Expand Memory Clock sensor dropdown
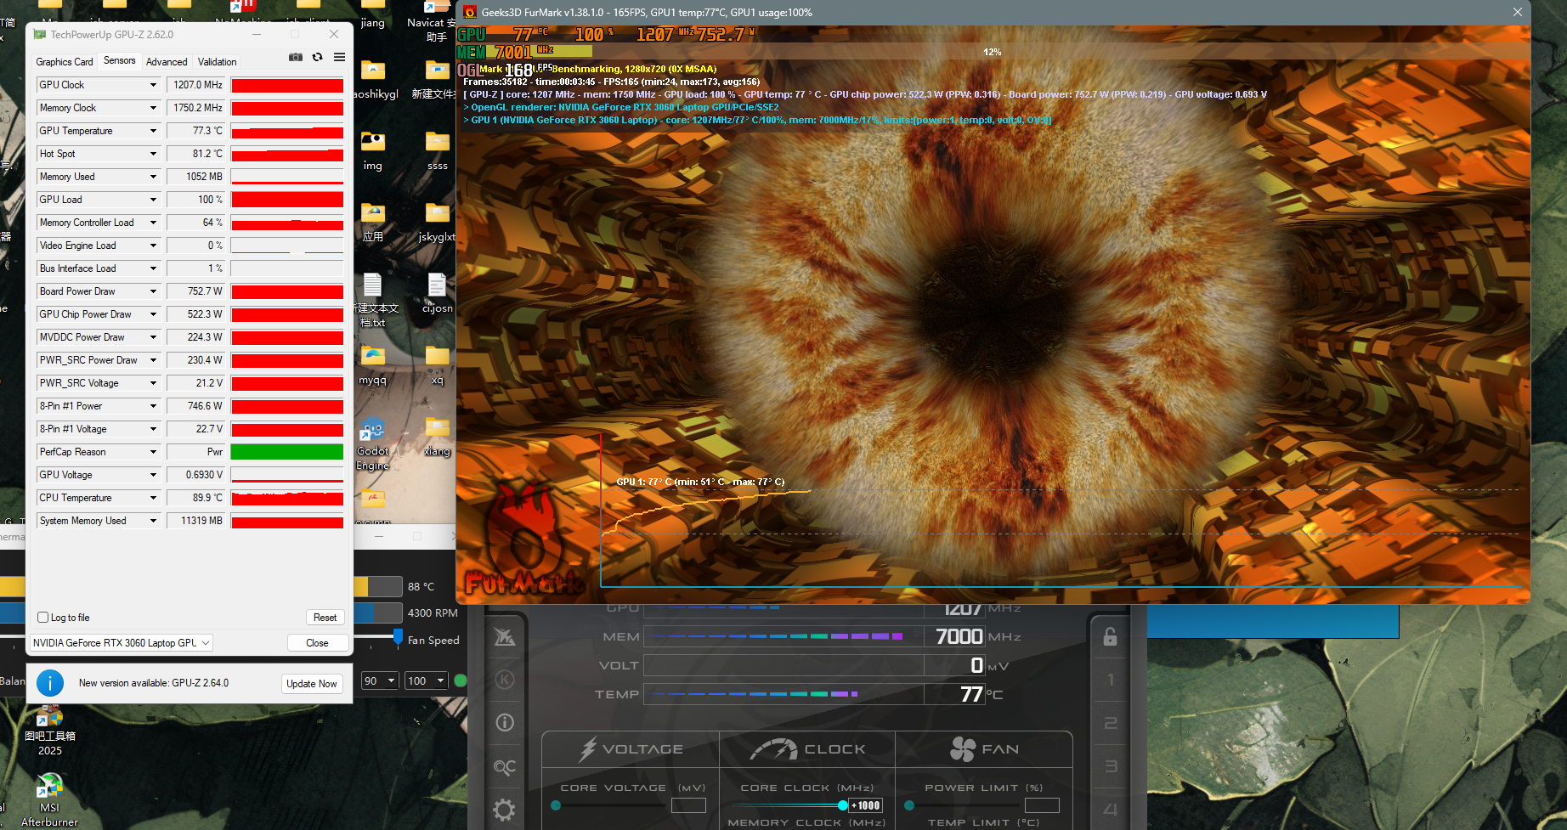This screenshot has width=1567, height=830. click(x=153, y=108)
